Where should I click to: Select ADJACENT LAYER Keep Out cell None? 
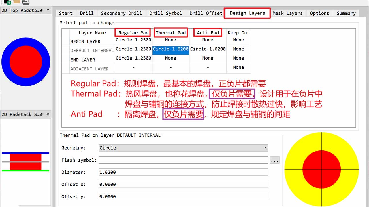pyautogui.click(x=238, y=69)
